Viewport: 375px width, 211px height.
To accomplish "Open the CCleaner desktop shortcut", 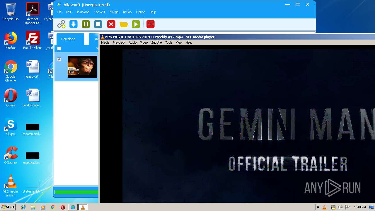I will 11,155.
